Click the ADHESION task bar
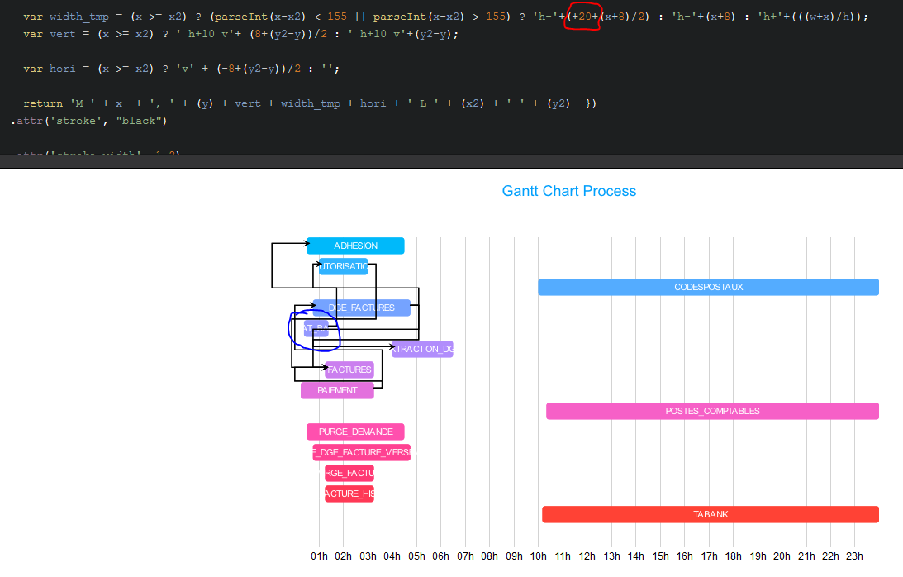Screen dimensions: 903x577 pyautogui.click(x=355, y=246)
